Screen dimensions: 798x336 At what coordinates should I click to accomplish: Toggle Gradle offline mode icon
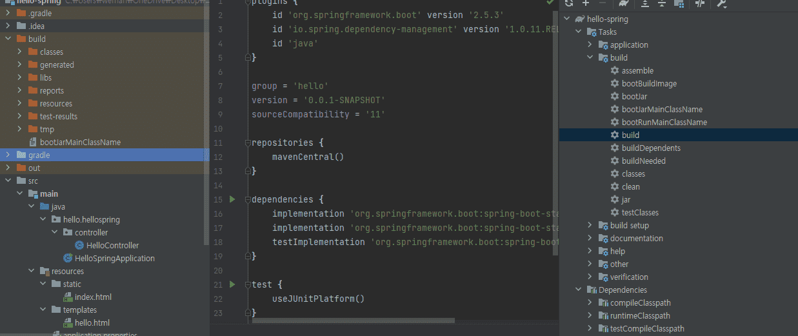[x=700, y=3]
